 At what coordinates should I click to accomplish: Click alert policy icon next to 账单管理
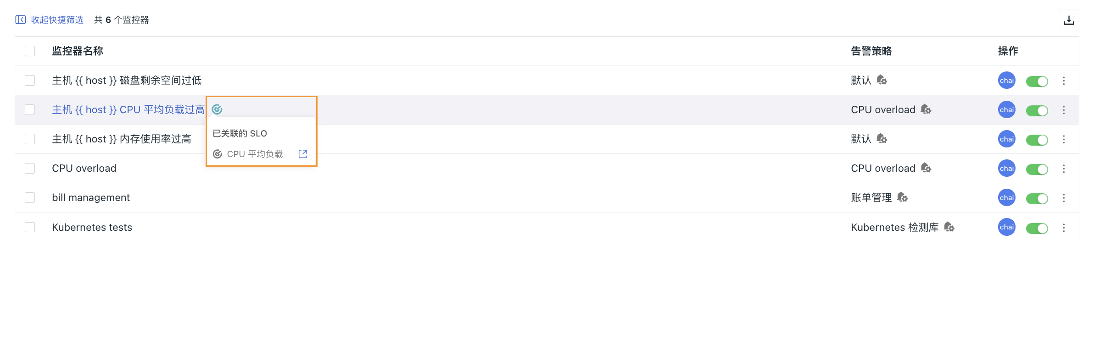tap(902, 197)
